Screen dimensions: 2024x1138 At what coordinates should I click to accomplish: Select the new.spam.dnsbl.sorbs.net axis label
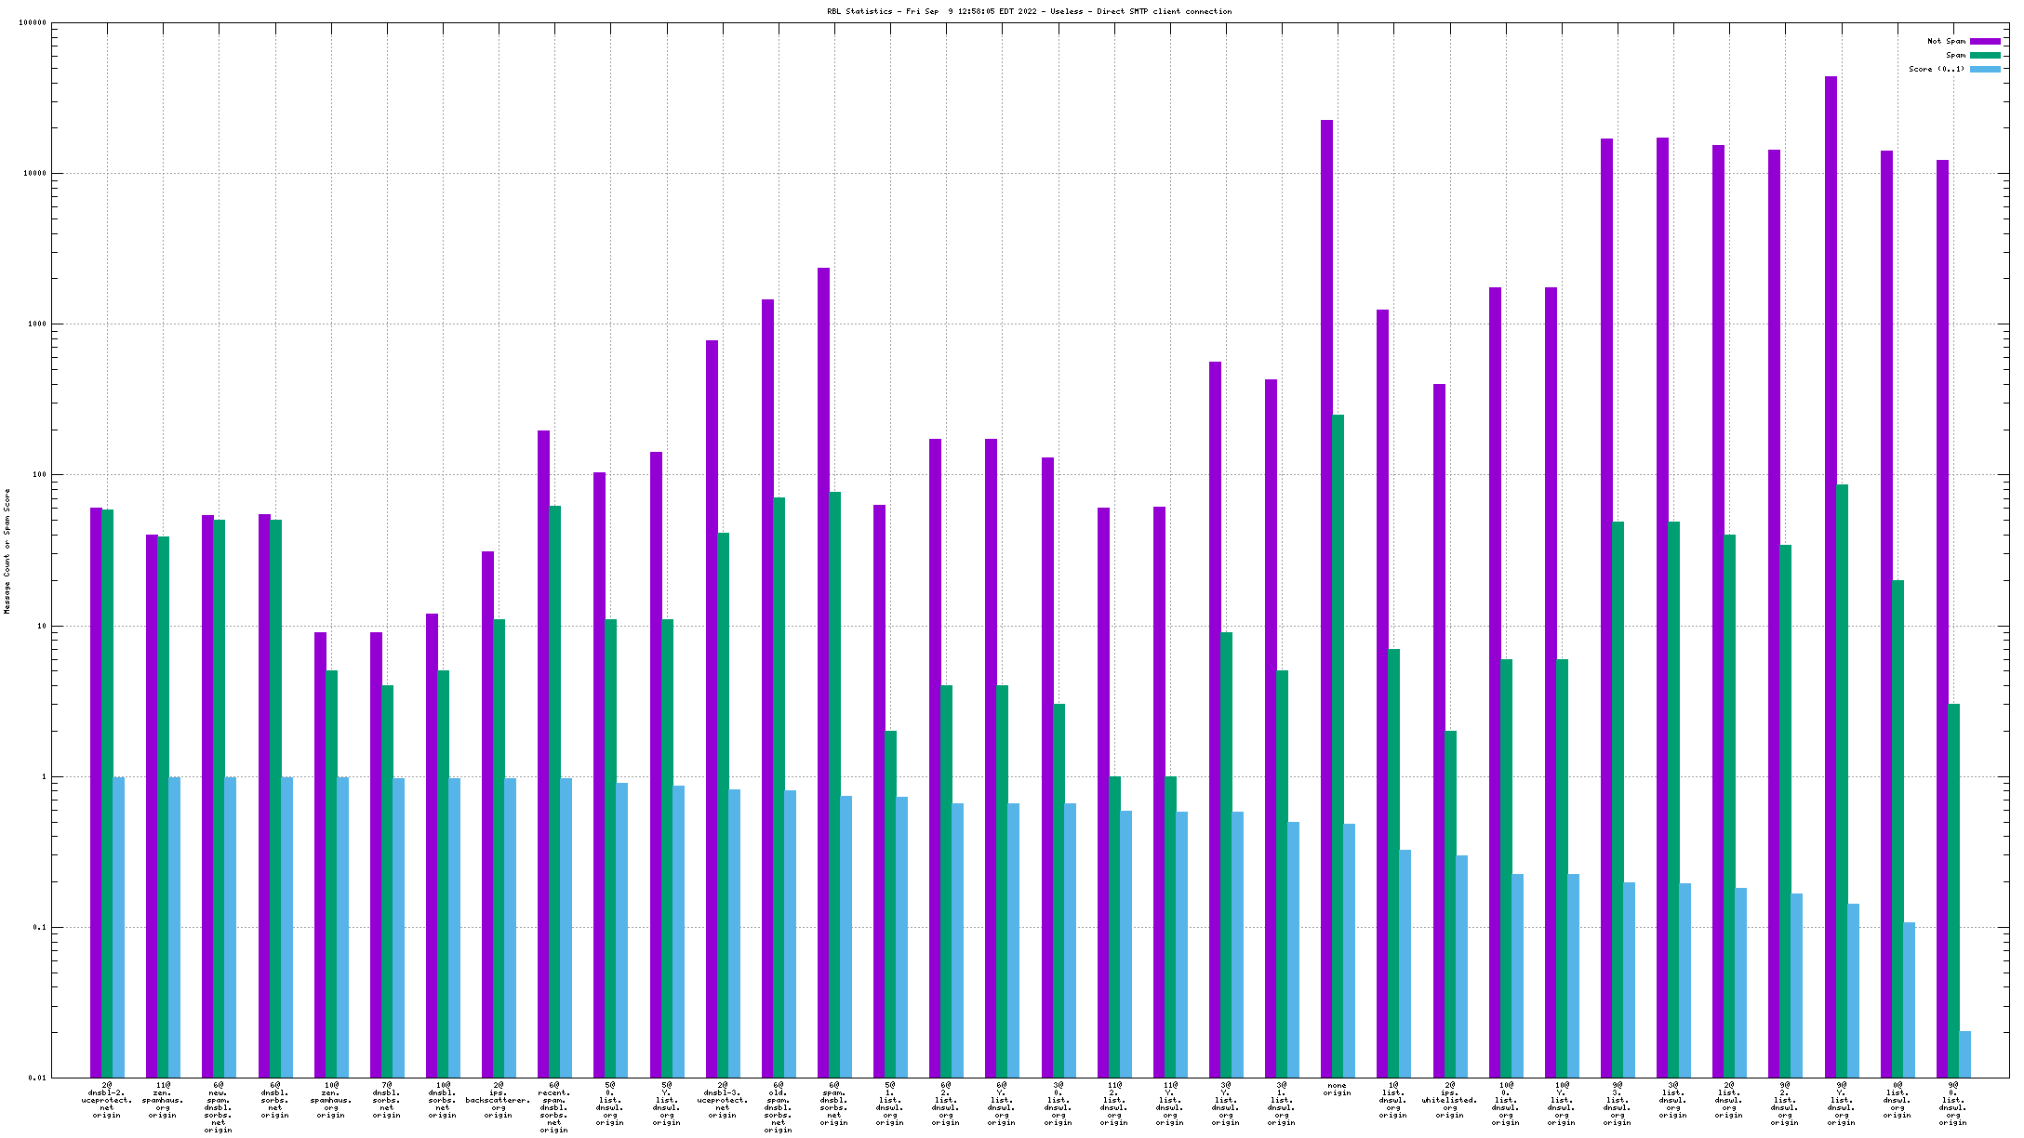pos(219,1108)
